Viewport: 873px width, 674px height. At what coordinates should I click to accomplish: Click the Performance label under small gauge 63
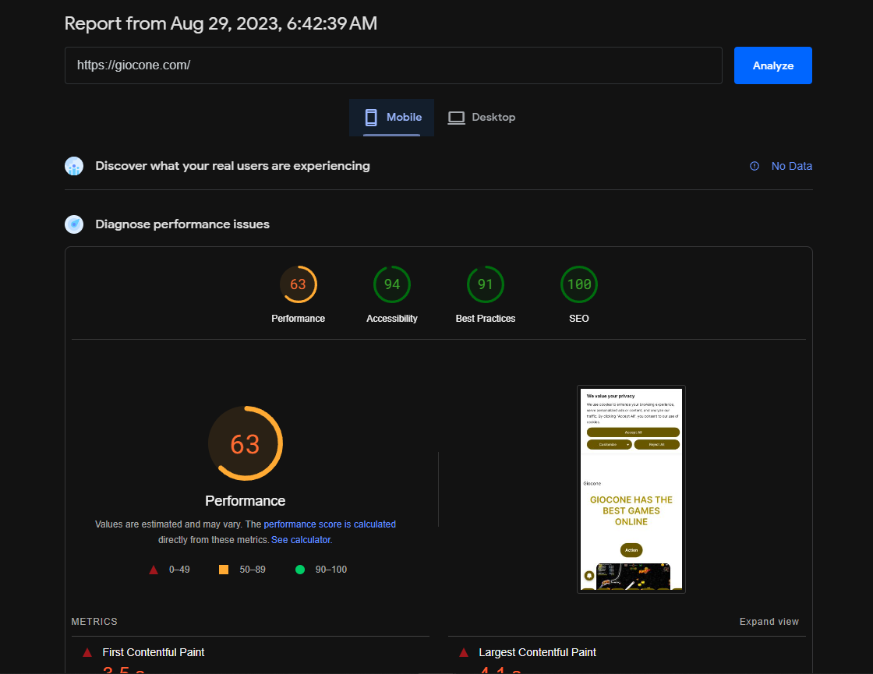(x=299, y=319)
